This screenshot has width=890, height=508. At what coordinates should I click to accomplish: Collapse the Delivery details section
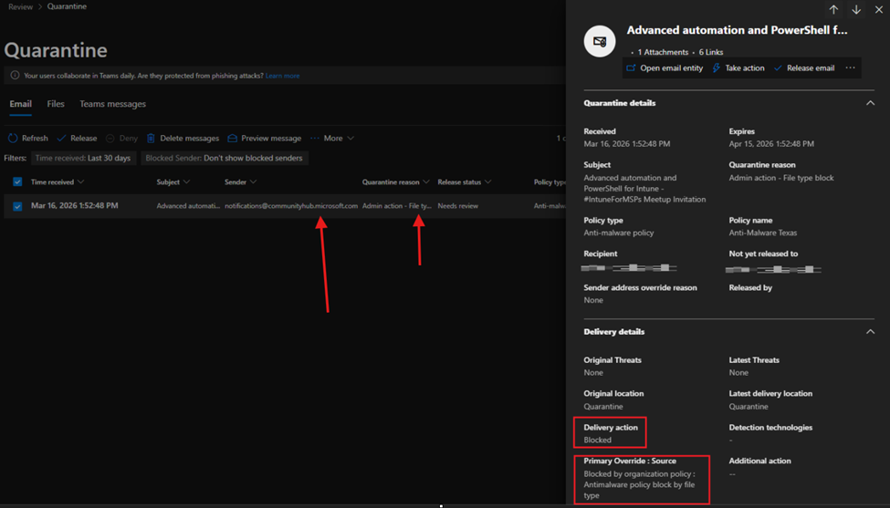pos(870,332)
